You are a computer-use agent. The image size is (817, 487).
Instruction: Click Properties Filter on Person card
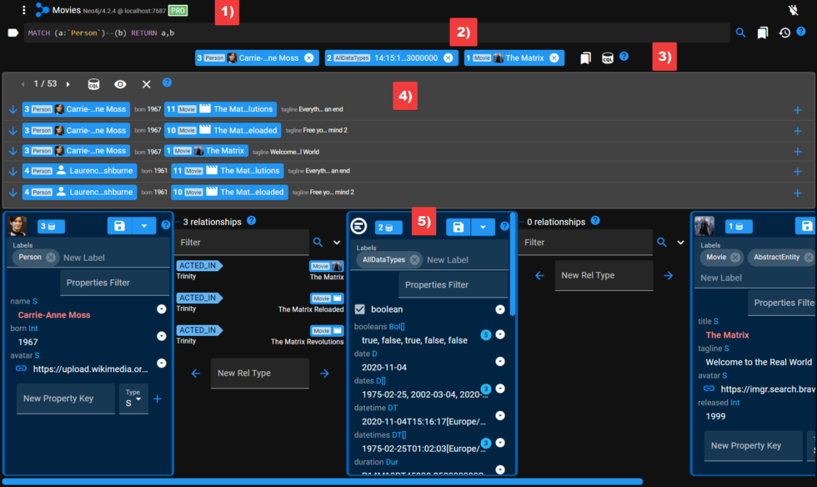point(115,283)
